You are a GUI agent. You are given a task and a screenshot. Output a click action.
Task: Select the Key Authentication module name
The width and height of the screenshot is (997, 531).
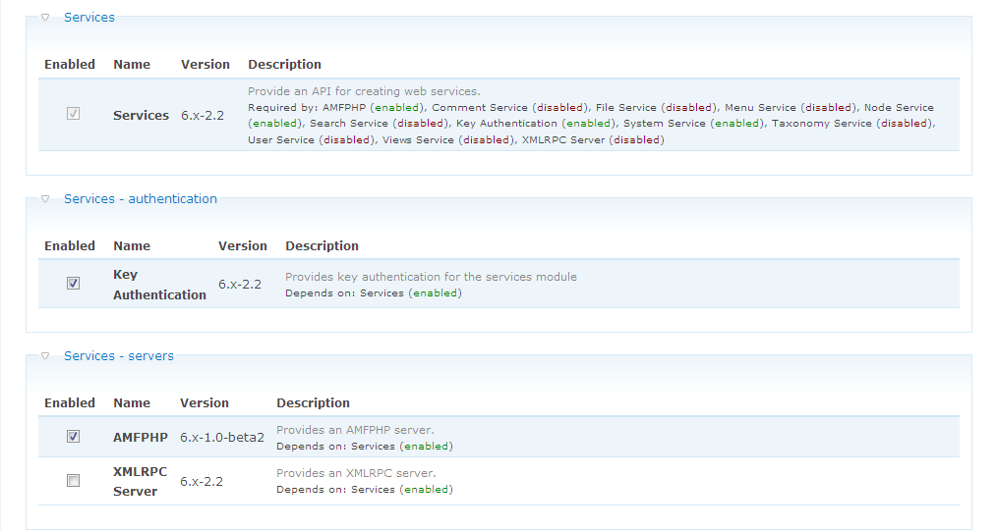(159, 285)
